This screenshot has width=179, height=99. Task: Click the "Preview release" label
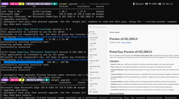click(x=114, y=32)
